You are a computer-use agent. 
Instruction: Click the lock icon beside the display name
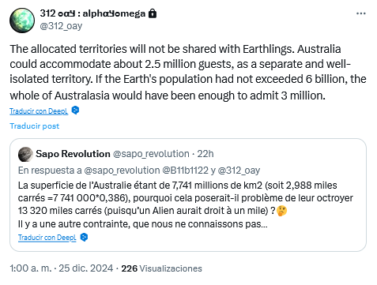(x=153, y=13)
